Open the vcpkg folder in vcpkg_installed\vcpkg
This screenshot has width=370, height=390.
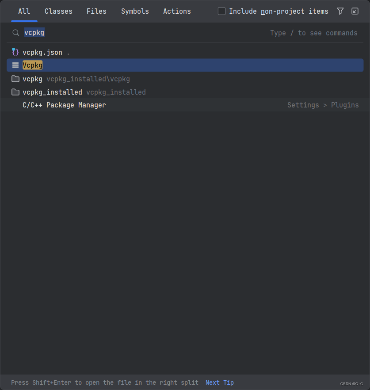click(x=185, y=79)
